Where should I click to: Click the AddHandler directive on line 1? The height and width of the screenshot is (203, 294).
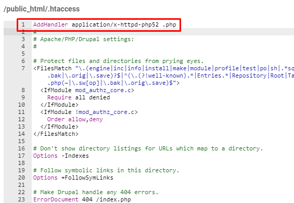pyautogui.click(x=50, y=24)
